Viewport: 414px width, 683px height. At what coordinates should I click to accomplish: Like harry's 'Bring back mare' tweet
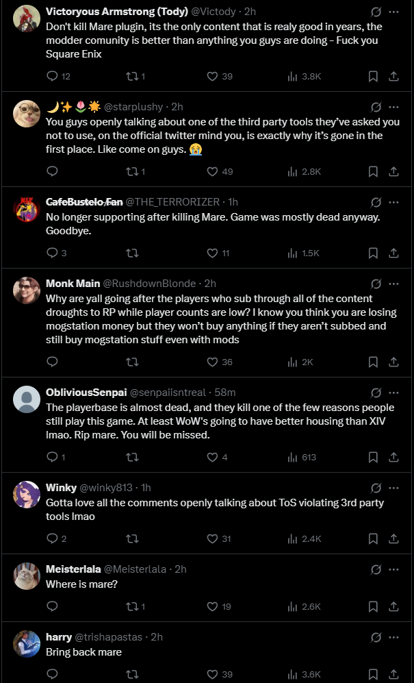coord(212,675)
